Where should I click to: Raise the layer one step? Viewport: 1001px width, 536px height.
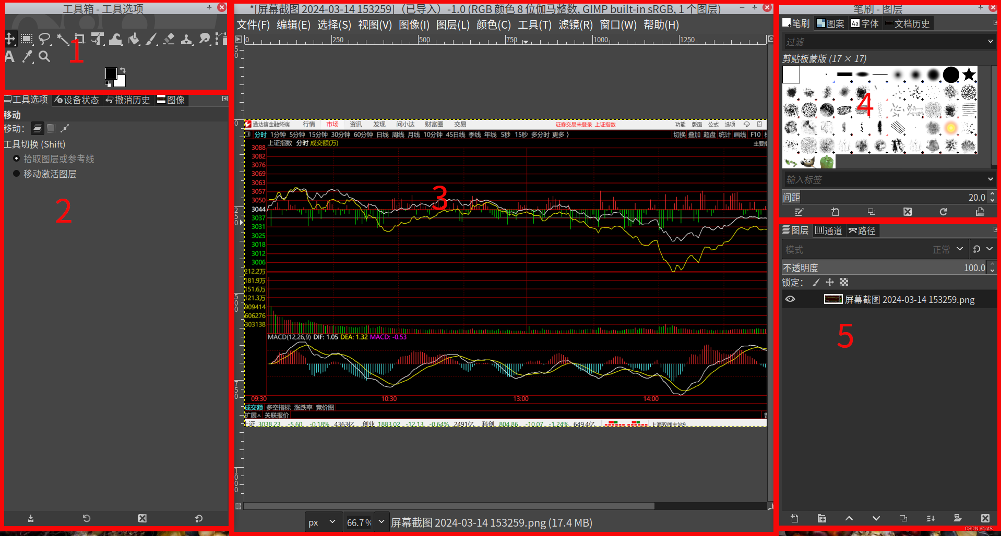click(849, 518)
